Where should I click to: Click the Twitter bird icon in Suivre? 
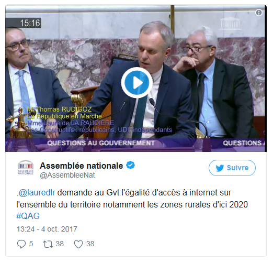tap(220, 168)
